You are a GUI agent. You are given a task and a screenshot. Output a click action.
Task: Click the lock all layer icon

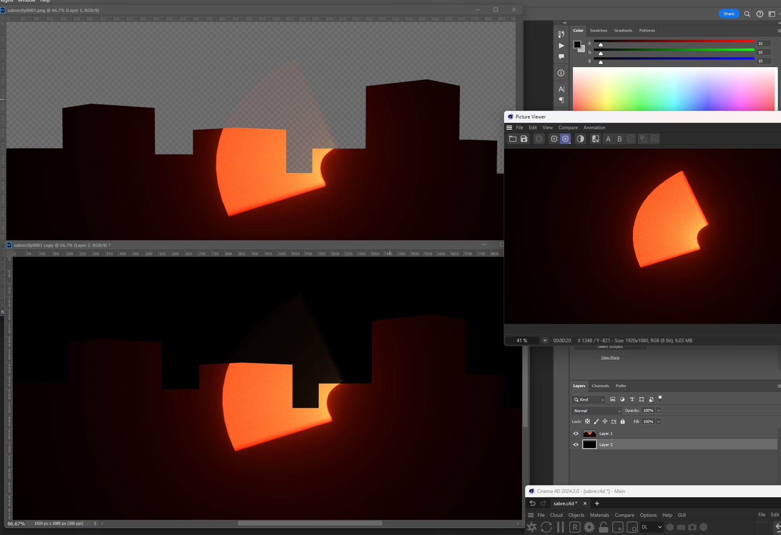[x=623, y=421]
